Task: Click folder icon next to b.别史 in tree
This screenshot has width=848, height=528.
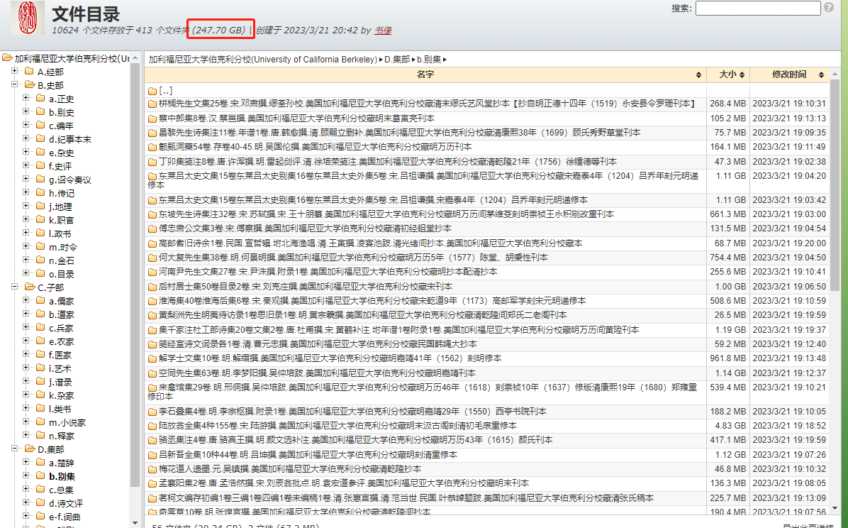Action: (40, 111)
